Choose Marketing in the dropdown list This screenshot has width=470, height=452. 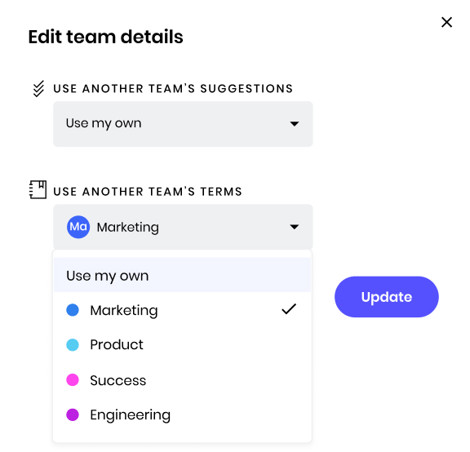(x=182, y=310)
